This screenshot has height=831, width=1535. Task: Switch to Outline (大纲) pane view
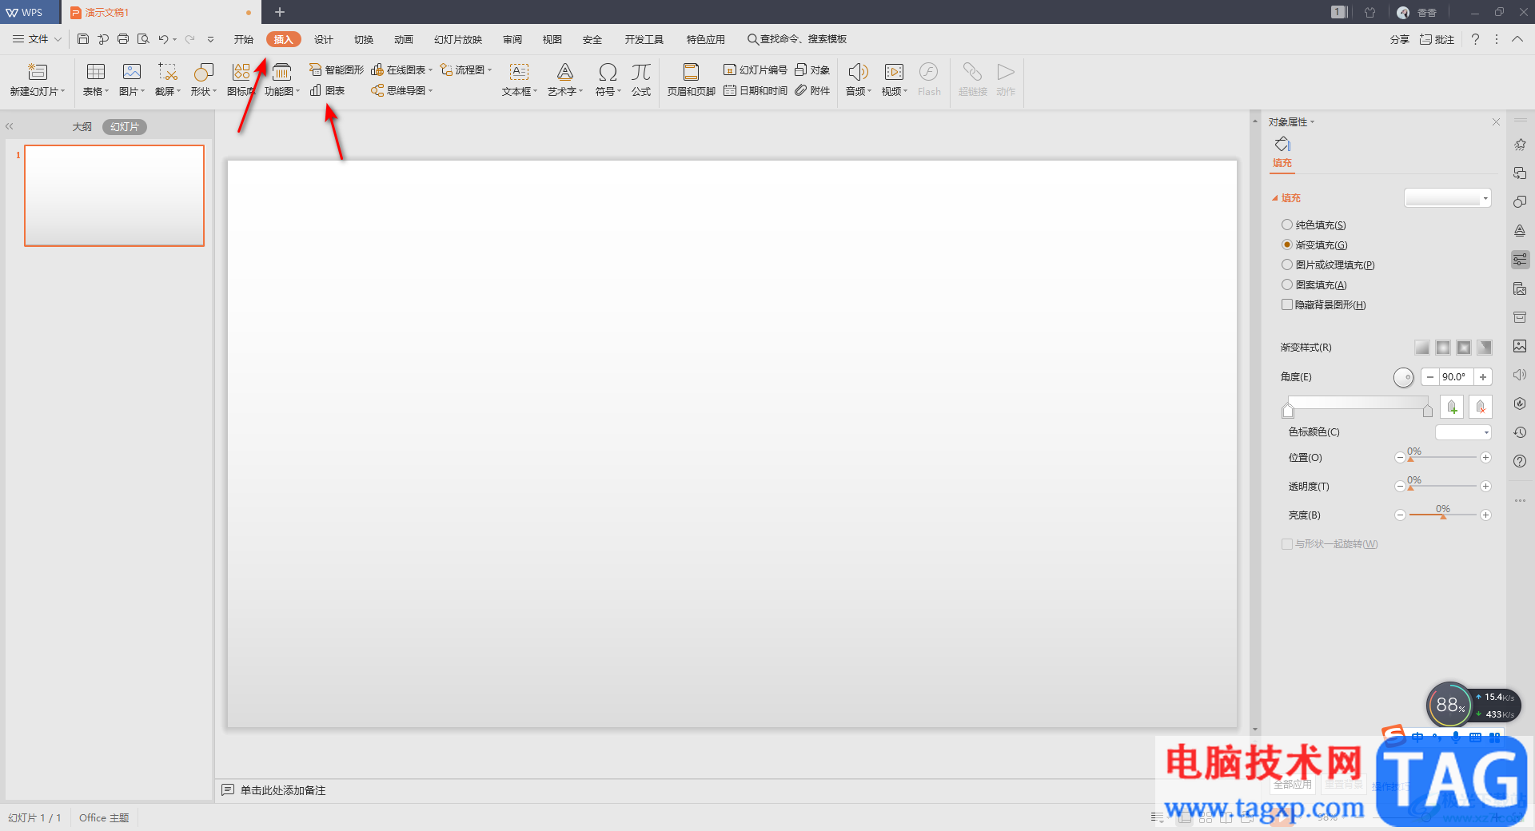tap(82, 127)
